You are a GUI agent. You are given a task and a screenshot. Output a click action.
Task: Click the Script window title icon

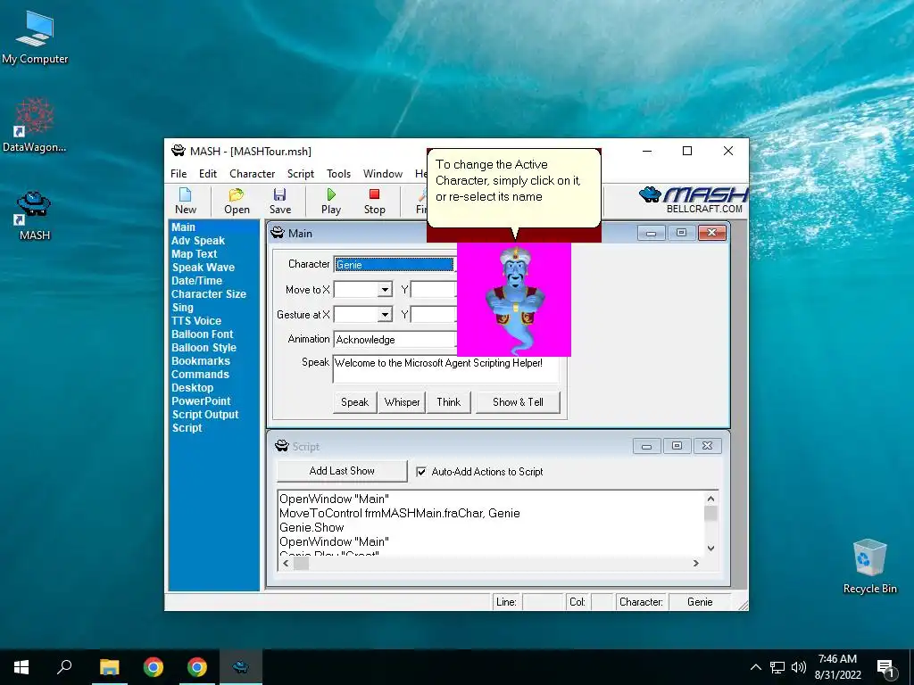pos(281,446)
